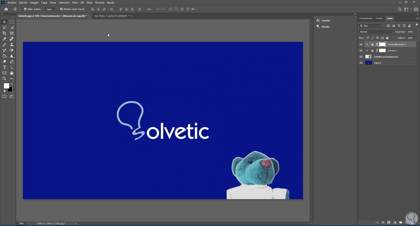This screenshot has height=226, width=420.
Task: Pick the Quick Selection tool
Action: pos(12,27)
